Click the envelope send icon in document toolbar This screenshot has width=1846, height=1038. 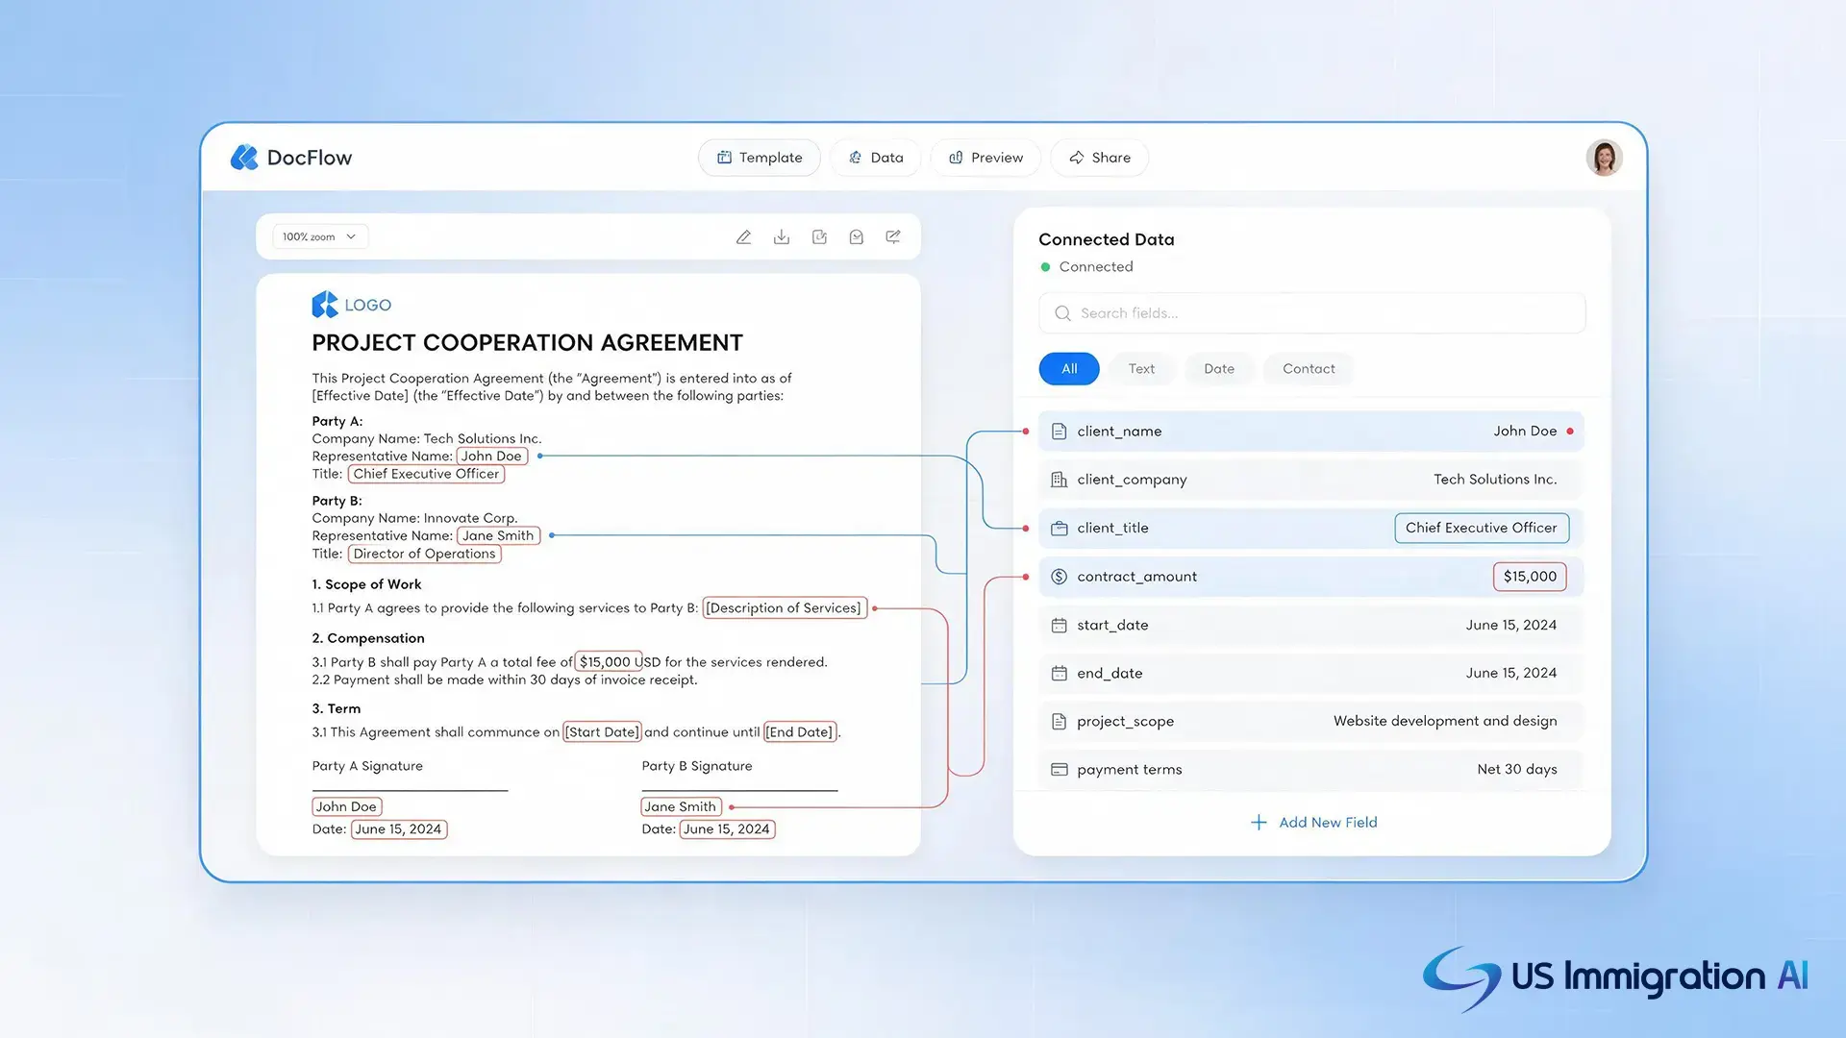[856, 237]
